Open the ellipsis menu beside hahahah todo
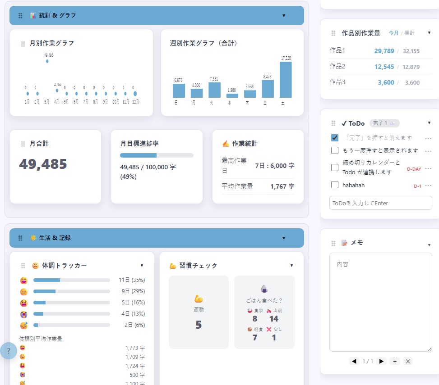The image size is (439, 385). click(429, 185)
